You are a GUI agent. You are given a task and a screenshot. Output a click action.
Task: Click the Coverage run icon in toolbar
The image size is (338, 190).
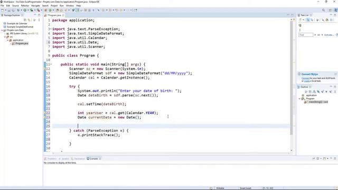pos(32,10)
